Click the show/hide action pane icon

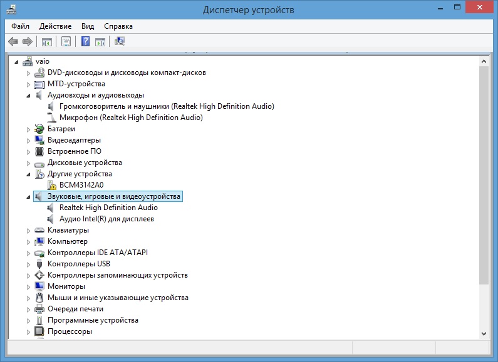tap(100, 42)
